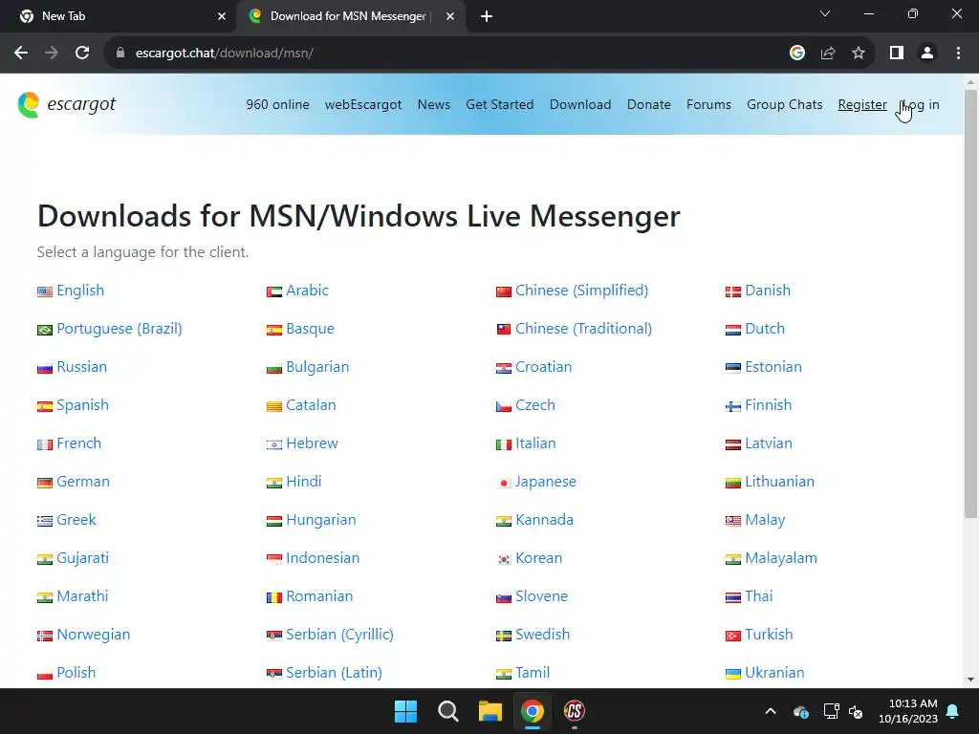
Task: Choose the Hungarian language link
Action: (x=321, y=520)
